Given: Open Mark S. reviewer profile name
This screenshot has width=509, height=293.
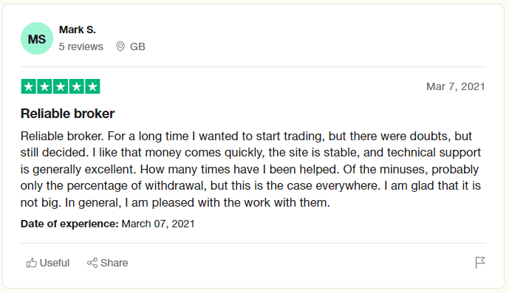Looking at the screenshot, I should click(78, 30).
